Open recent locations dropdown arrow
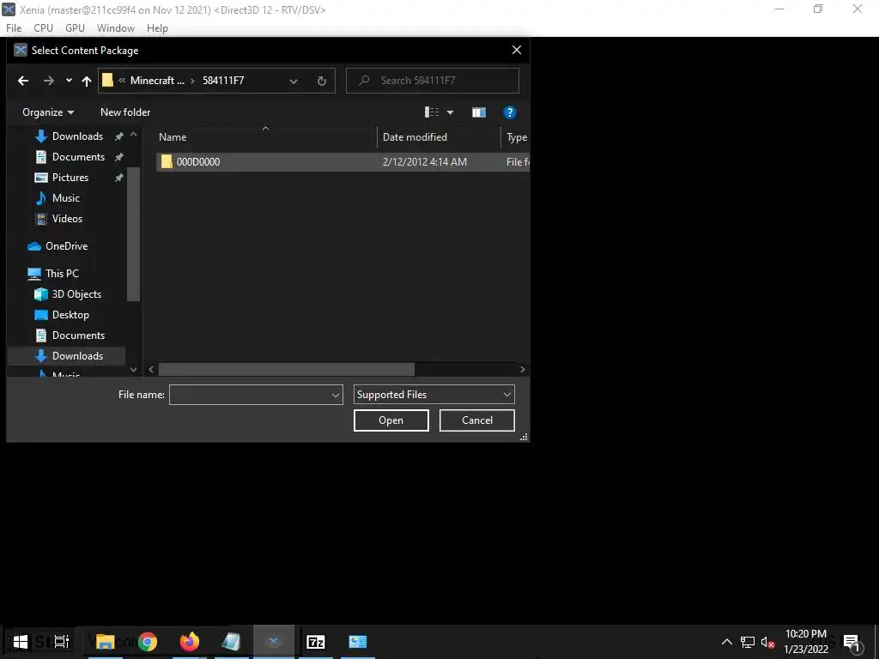This screenshot has width=879, height=659. [69, 81]
